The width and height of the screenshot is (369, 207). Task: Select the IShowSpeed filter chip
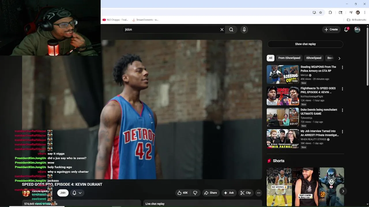[x=314, y=58]
